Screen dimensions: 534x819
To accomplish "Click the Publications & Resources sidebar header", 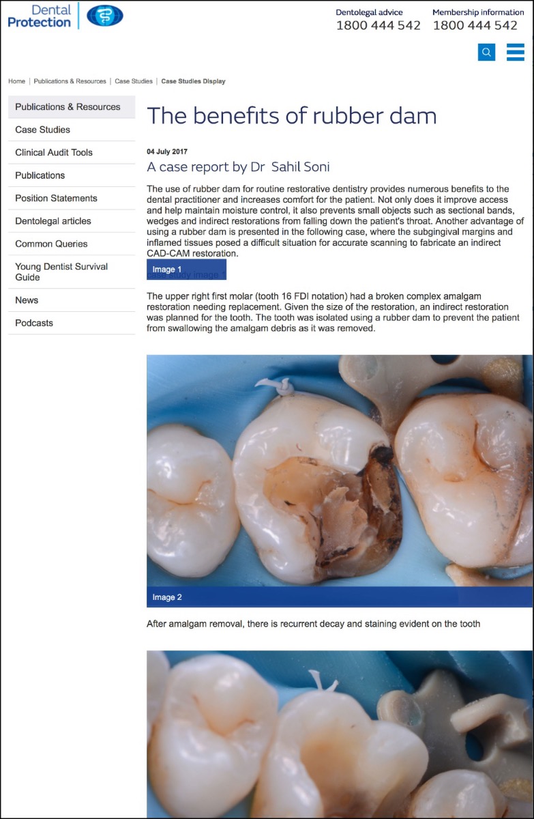I will [x=72, y=106].
